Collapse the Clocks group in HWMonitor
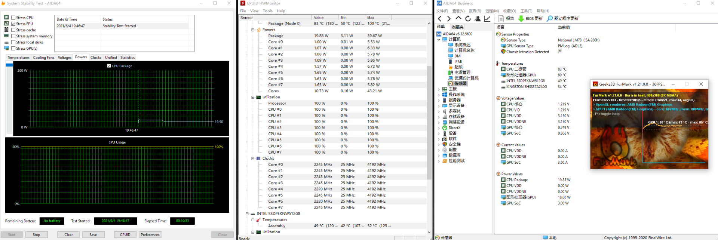Image resolution: width=718 pixels, height=240 pixels. [253, 159]
